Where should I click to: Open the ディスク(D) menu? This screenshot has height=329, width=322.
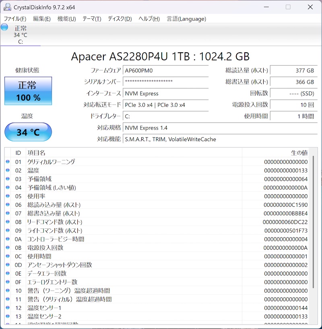[120, 19]
